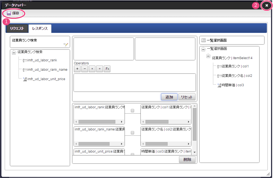
Task: Click the 一覧選択画面 header list icon
Action: 204,40
